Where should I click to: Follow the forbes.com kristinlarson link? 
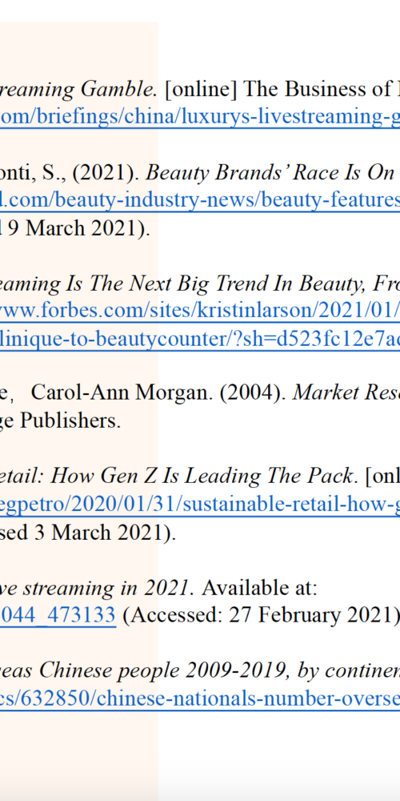click(200, 311)
